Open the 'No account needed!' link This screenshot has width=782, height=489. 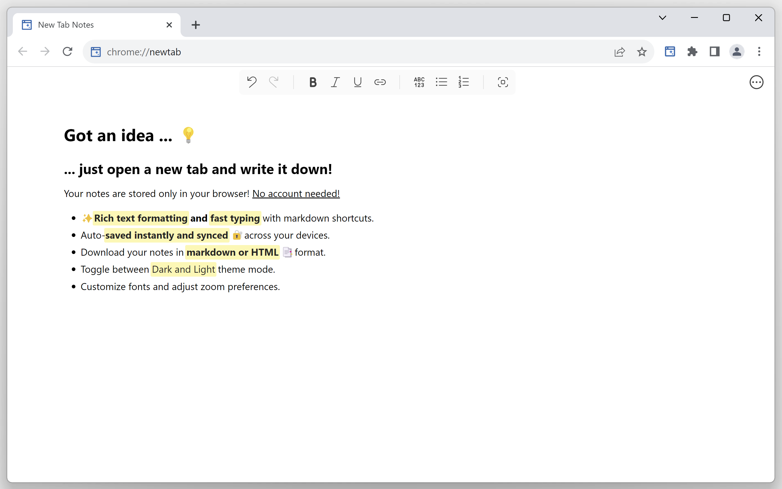[296, 193]
